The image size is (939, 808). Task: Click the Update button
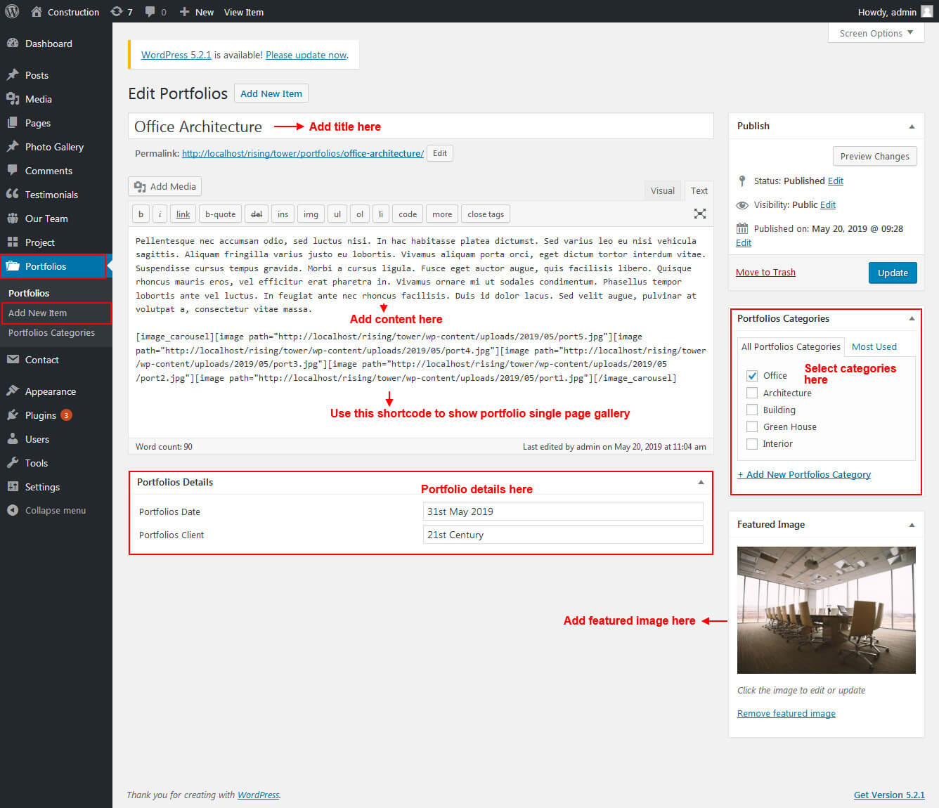tap(892, 273)
